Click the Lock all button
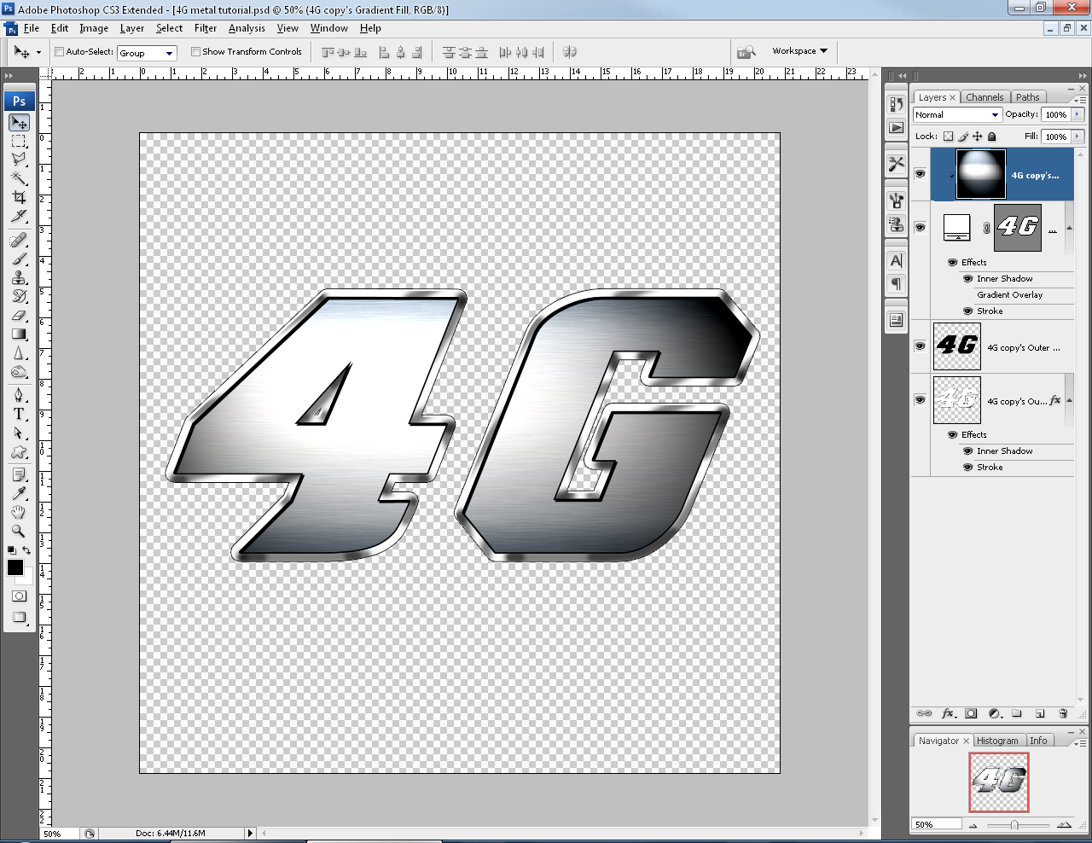Image resolution: width=1092 pixels, height=843 pixels. 992,137
